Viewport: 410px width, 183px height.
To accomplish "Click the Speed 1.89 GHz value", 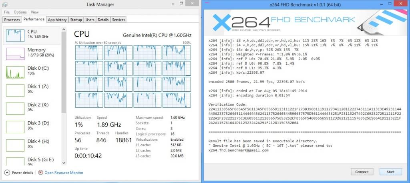I will coord(109,125).
